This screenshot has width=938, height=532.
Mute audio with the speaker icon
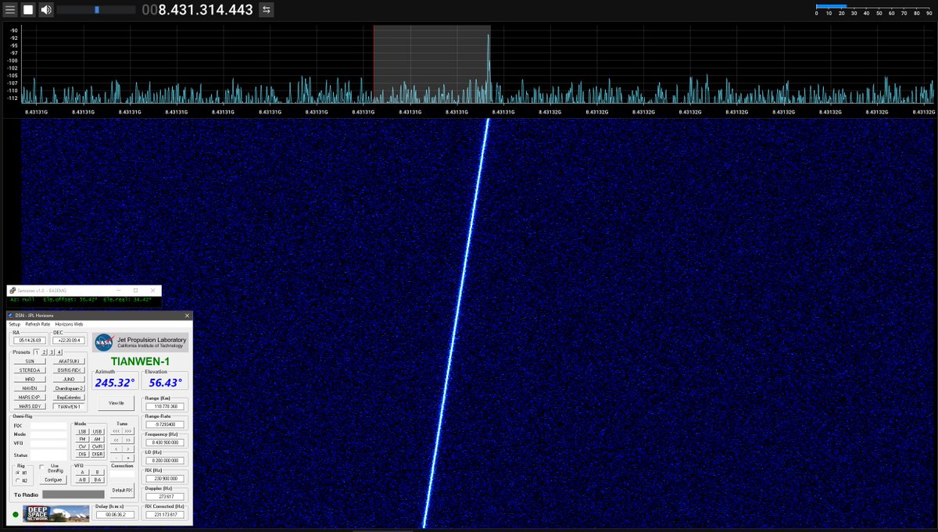[46, 9]
